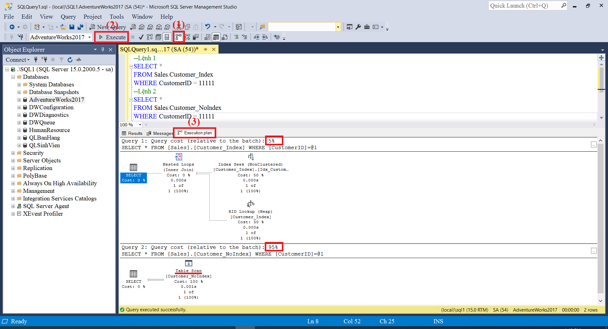Viewport: 608px width, 329px height.
Task: Toggle Results to Grid output mode
Action: 216,37
